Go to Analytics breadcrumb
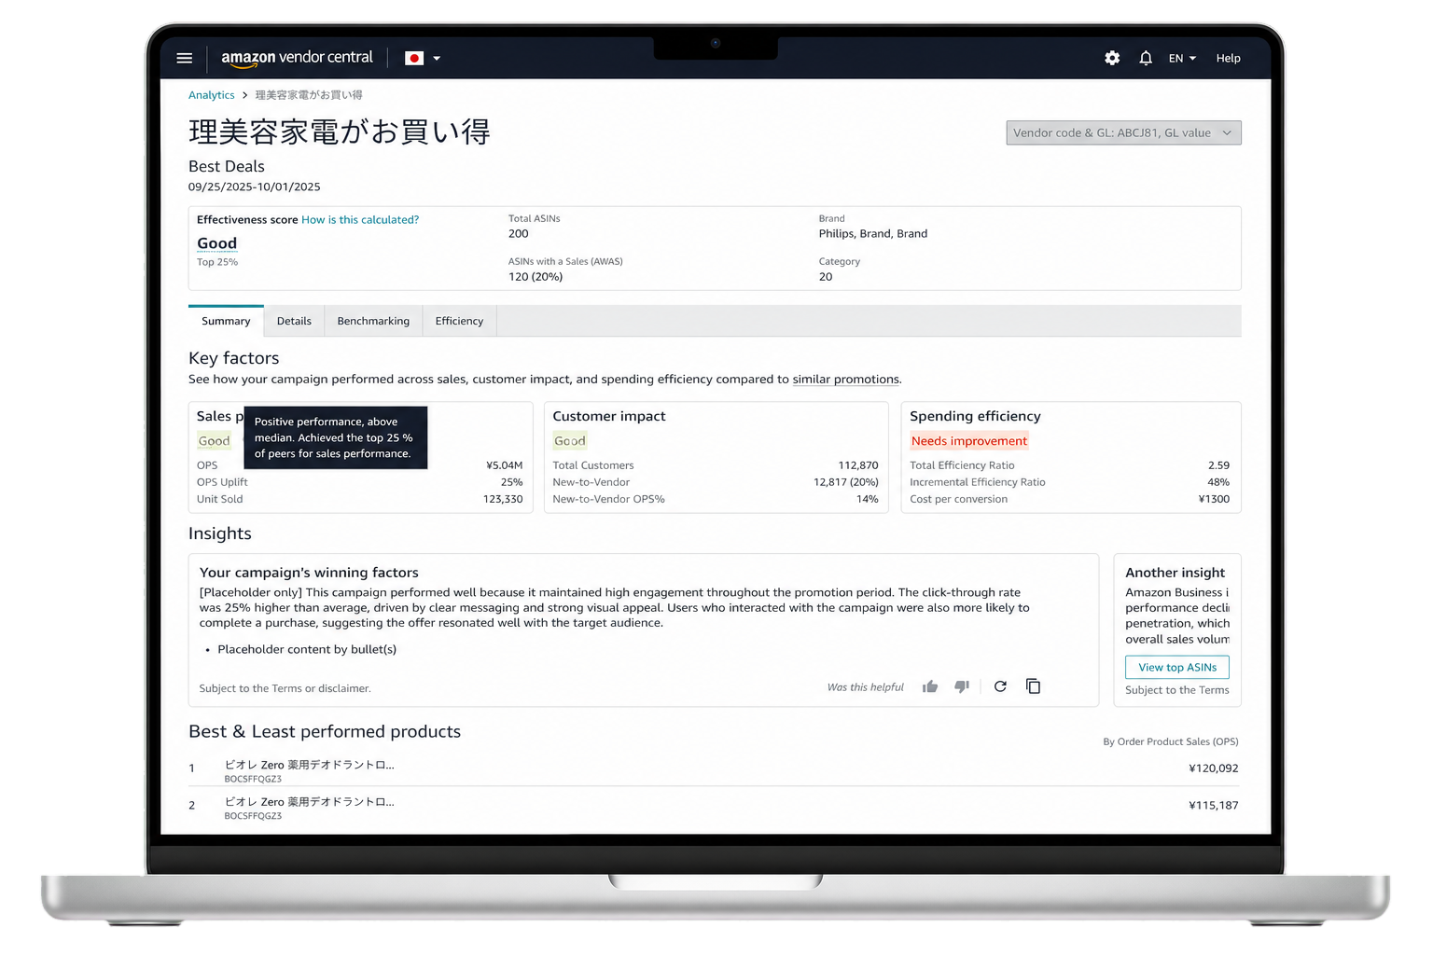Viewport: 1433px width, 955px height. (212, 95)
